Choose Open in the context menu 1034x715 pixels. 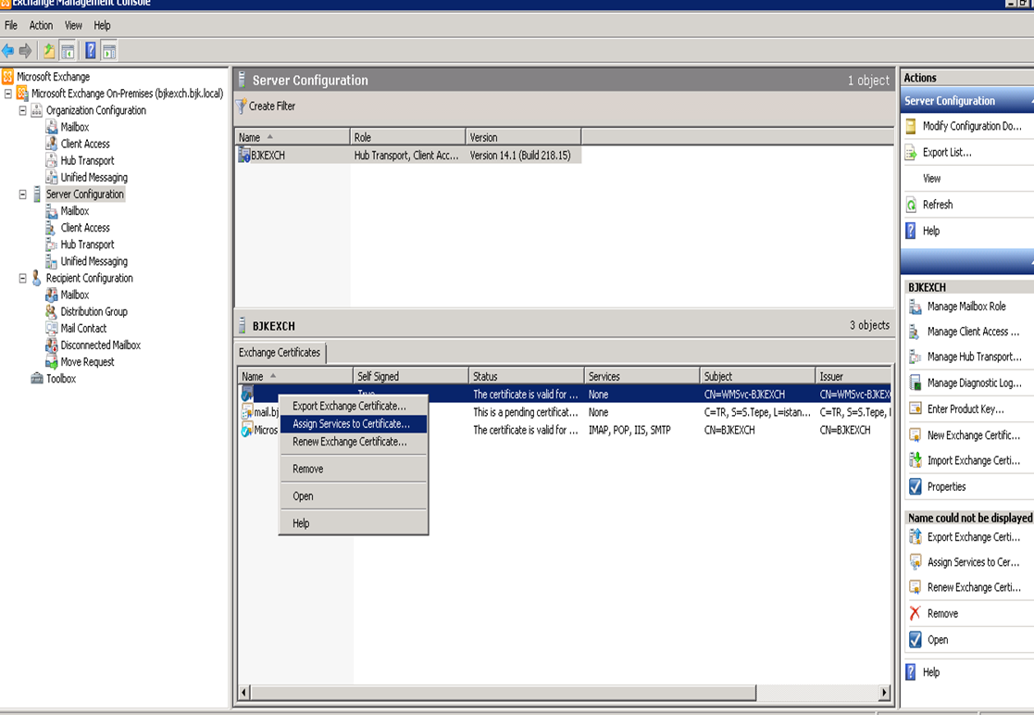(354, 496)
